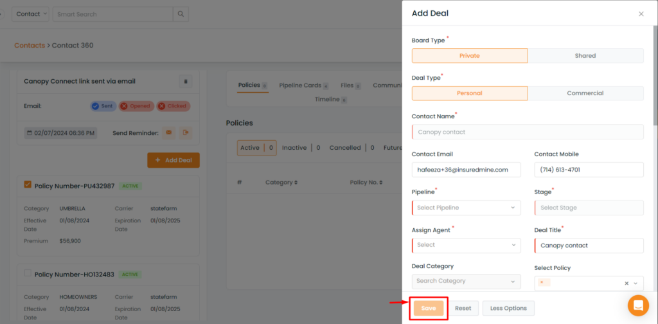Image resolution: width=658 pixels, height=324 pixels.
Task: Open the Contact search type dropdown
Action: pos(31,14)
